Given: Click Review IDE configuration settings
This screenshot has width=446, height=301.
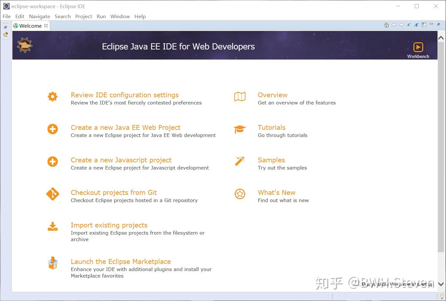Looking at the screenshot, I should click(x=125, y=95).
